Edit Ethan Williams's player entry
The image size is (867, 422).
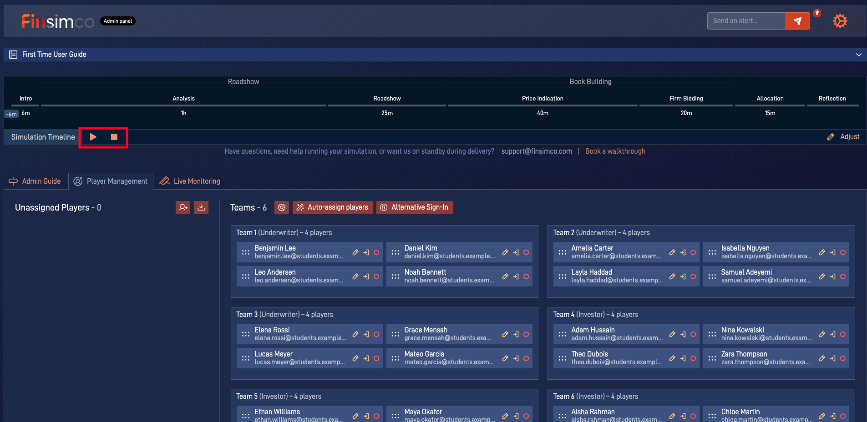[x=355, y=416]
